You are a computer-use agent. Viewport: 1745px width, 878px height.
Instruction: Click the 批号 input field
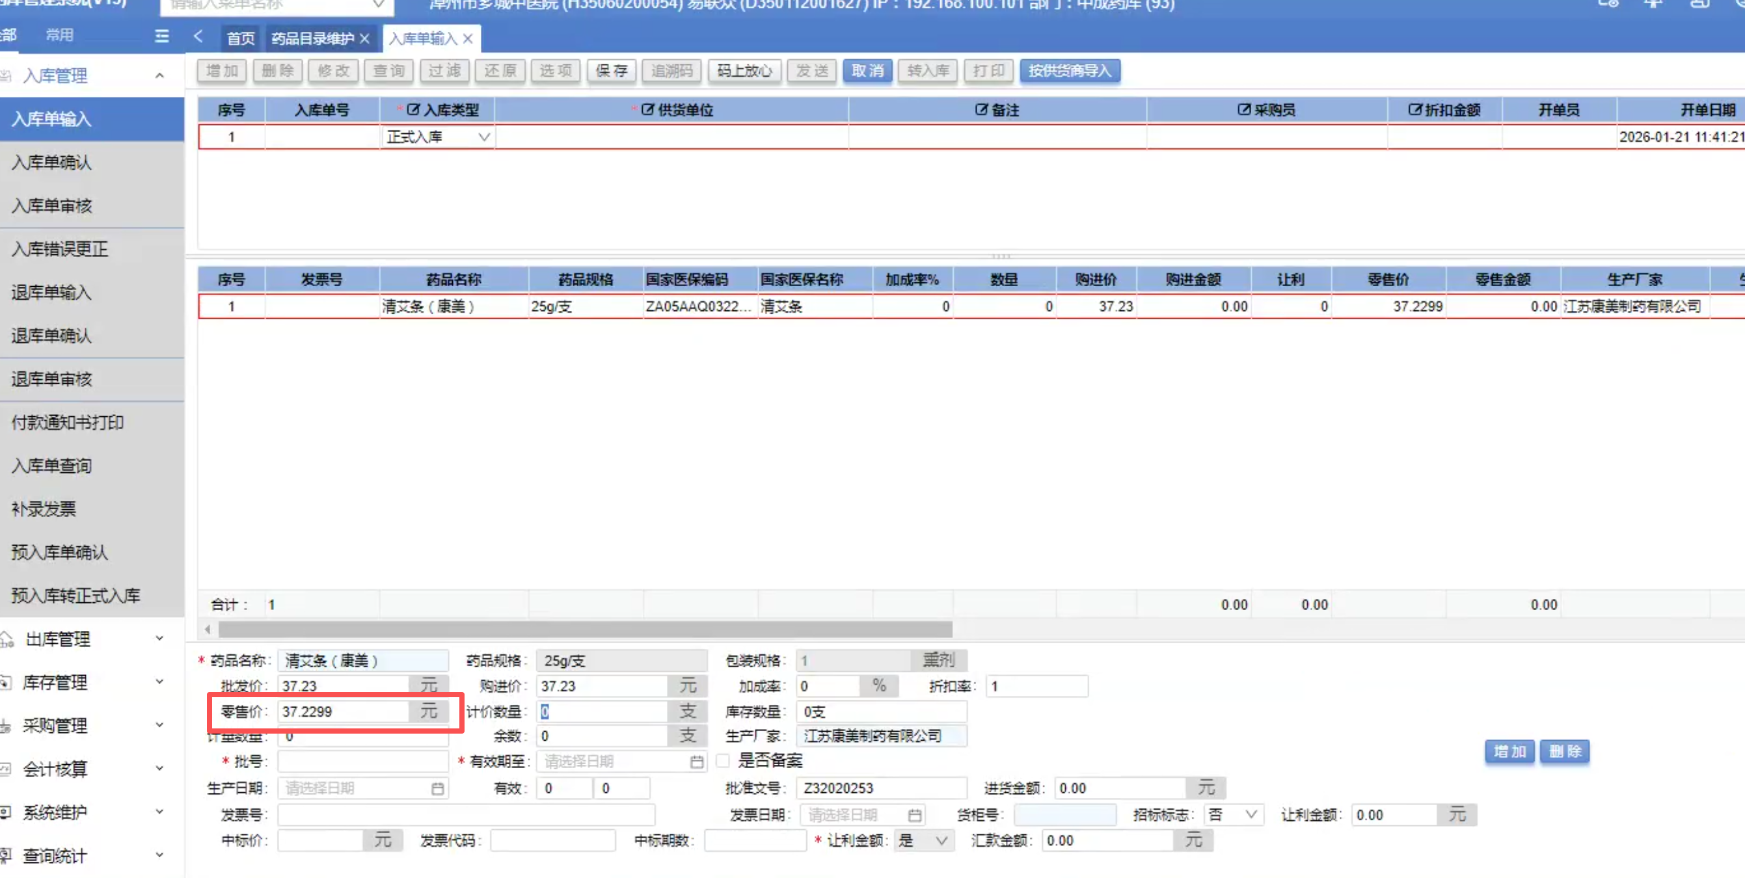363,762
